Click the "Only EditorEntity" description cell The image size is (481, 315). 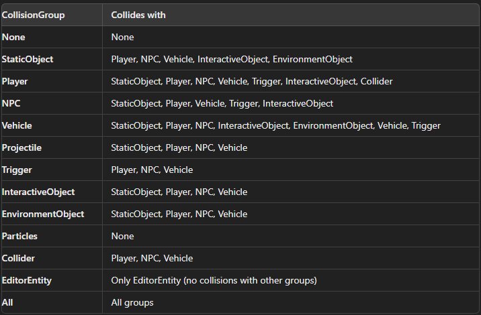point(214,280)
